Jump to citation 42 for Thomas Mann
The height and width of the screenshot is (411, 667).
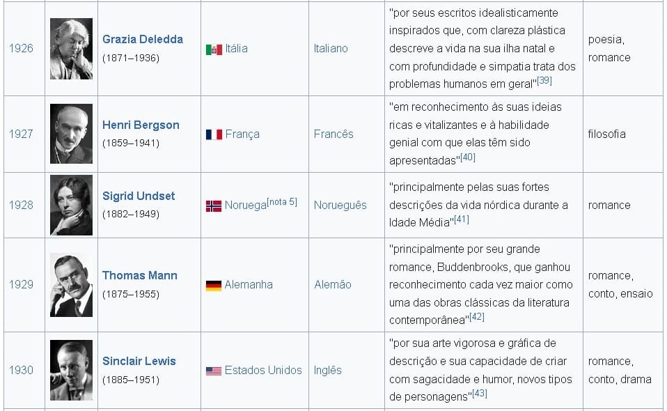coord(477,317)
